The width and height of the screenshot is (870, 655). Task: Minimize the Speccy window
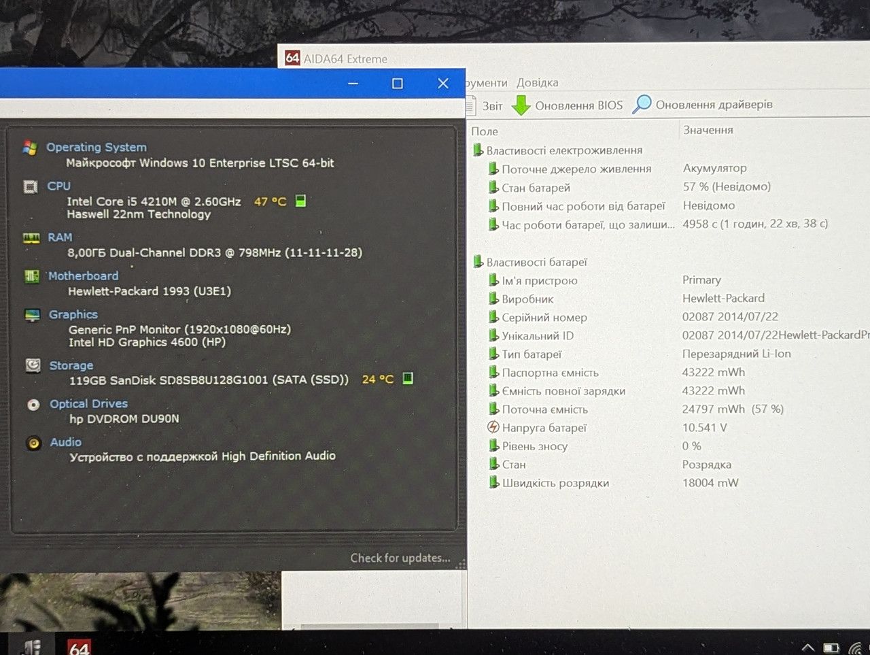tap(353, 83)
